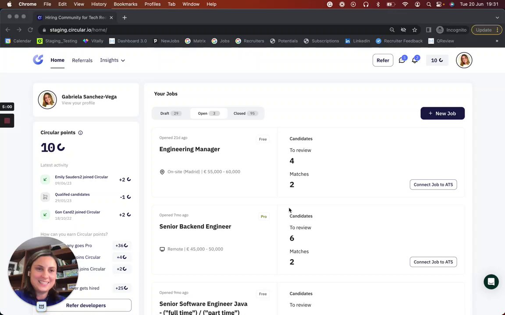Stop the screen recording button

[x=7, y=121]
